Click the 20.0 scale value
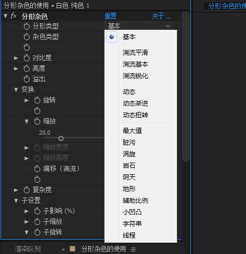This screenshot has width=246, height=254. point(44,133)
